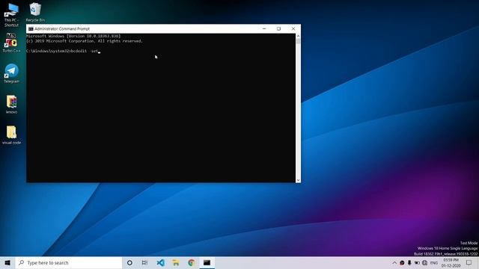This screenshot has height=269, width=479.
Task: Show hidden system tray icons
Action: tap(394, 263)
